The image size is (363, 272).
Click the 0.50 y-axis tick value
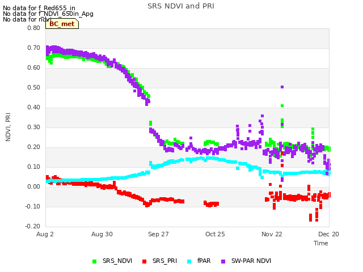click(34, 88)
